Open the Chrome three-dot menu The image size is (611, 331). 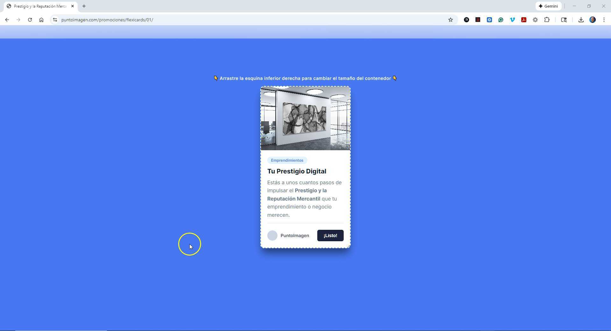(604, 20)
